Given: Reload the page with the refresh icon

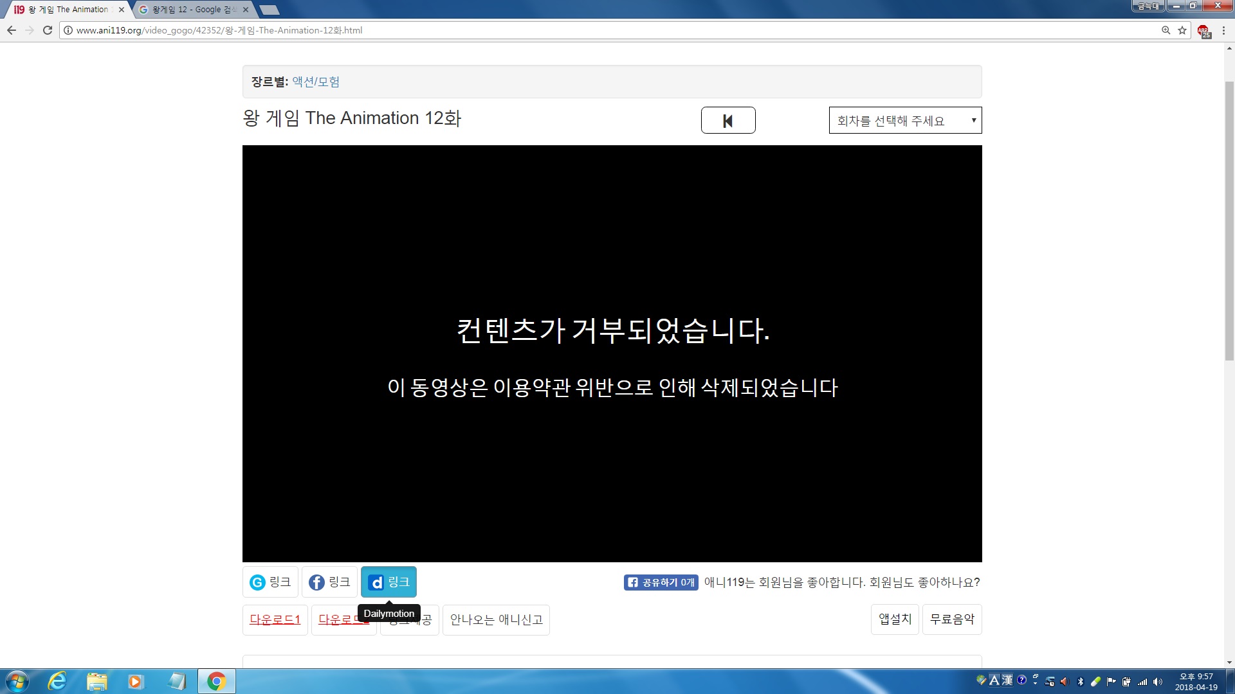Looking at the screenshot, I should click(x=48, y=30).
